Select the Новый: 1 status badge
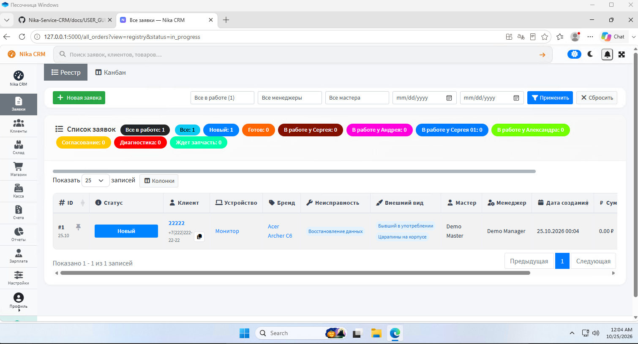 [x=221, y=130]
